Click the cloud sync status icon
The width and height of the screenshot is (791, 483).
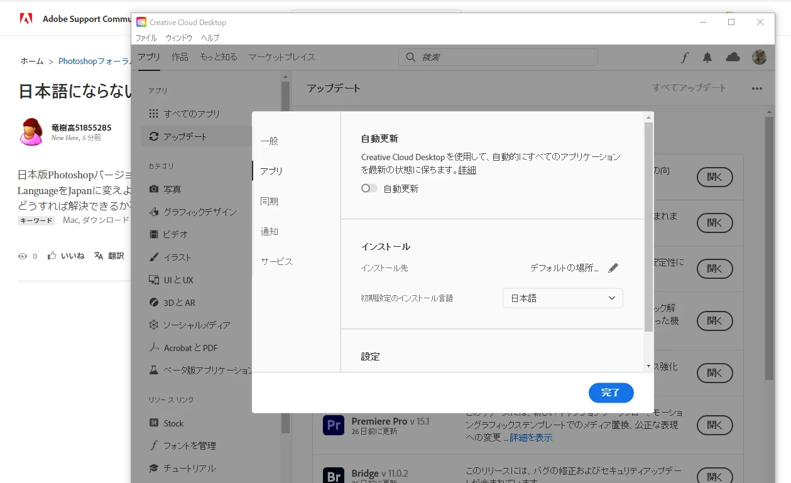pyautogui.click(x=733, y=57)
